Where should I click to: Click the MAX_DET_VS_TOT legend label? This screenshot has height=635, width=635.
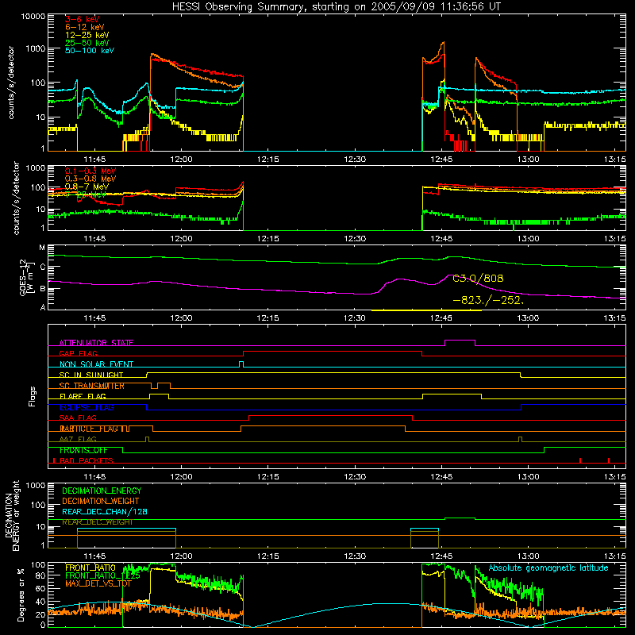(x=98, y=583)
